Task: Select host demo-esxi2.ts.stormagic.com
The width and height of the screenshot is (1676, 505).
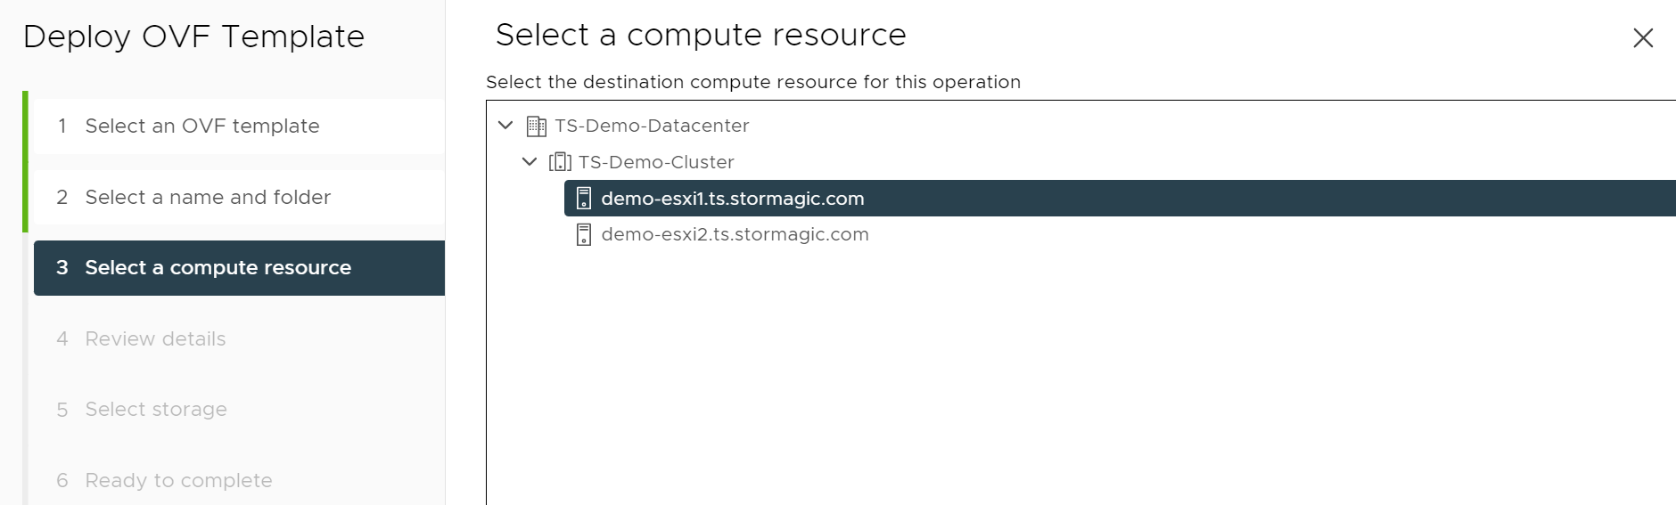Action: coord(735,234)
